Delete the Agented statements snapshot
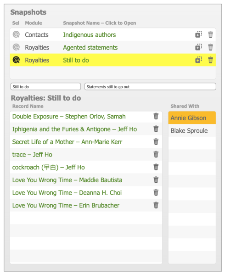The width and height of the screenshot is (225, 275). pos(210,47)
